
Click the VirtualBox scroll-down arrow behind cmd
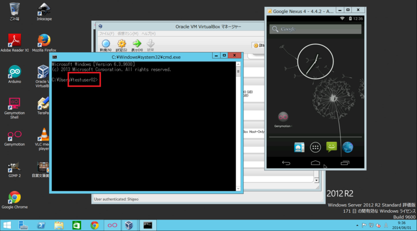tap(316, 180)
